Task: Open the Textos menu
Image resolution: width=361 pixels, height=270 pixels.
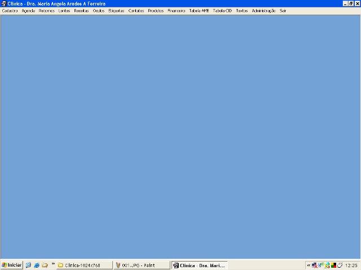Action: 242,11
